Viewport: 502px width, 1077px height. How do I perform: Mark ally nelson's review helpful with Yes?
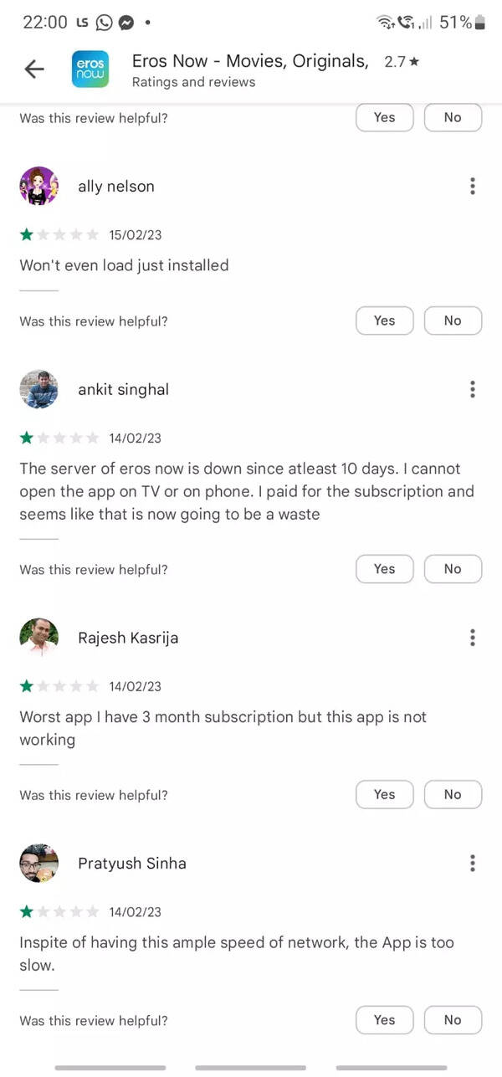[385, 321]
